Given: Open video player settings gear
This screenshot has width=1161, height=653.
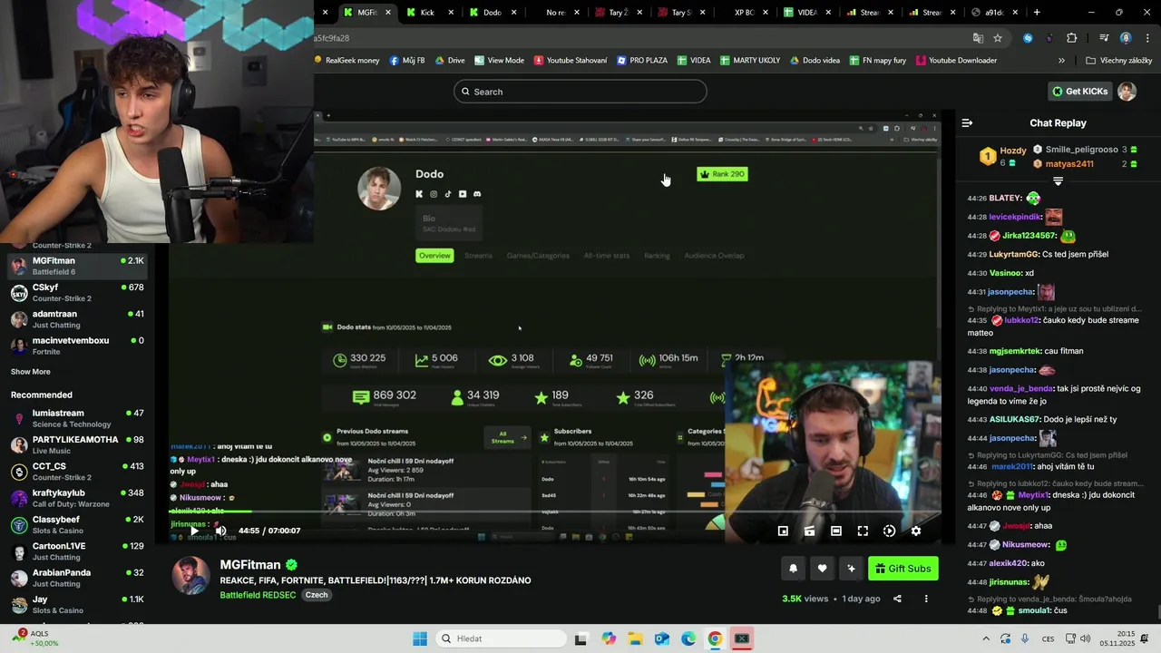Looking at the screenshot, I should pos(916,531).
